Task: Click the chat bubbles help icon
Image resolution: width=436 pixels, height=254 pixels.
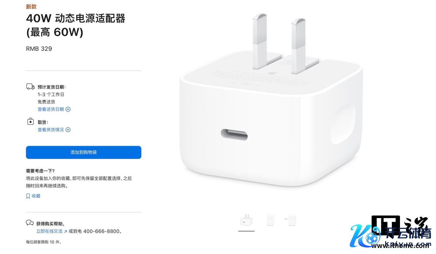Action: coord(30,223)
